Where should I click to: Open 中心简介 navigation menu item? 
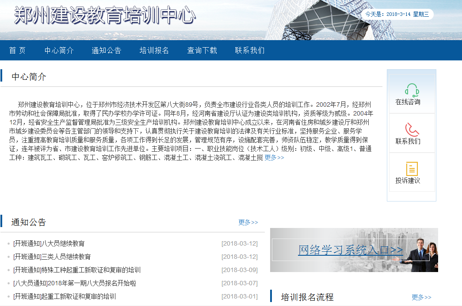coord(59,50)
